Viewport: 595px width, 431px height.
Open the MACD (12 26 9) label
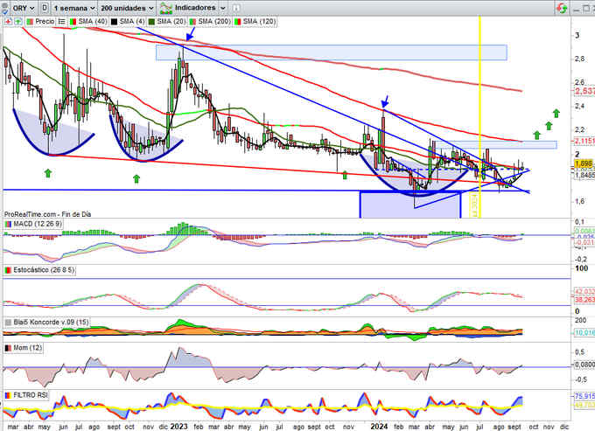[37, 224]
